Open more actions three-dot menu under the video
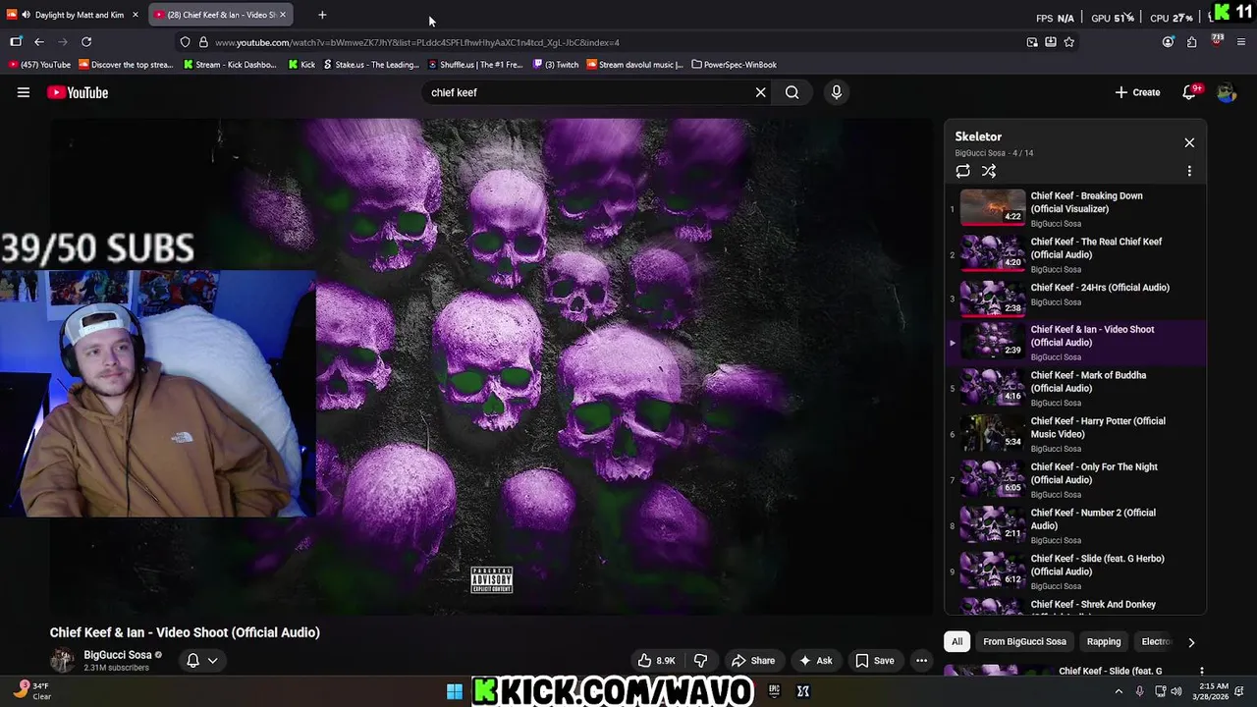The width and height of the screenshot is (1257, 707). pyautogui.click(x=921, y=661)
